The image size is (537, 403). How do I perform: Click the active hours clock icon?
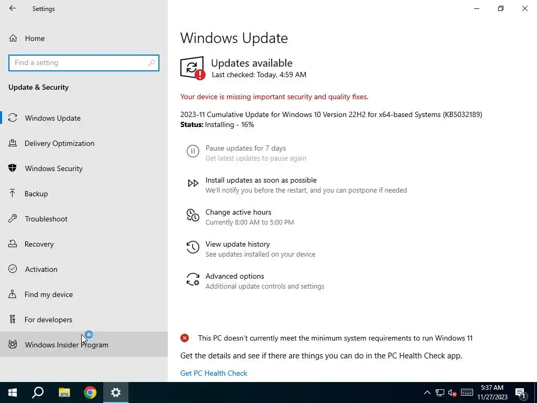coord(193,215)
